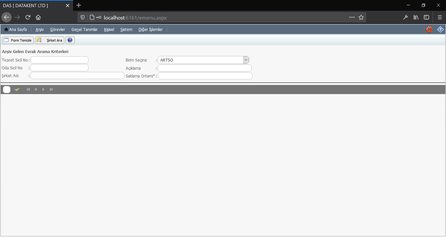Viewport: 446px width, 237px height.
Task: Click the next page arrow
Action: coord(43,90)
